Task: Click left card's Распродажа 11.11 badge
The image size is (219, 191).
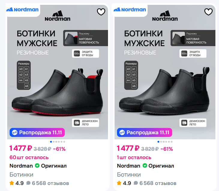Action: (37, 132)
